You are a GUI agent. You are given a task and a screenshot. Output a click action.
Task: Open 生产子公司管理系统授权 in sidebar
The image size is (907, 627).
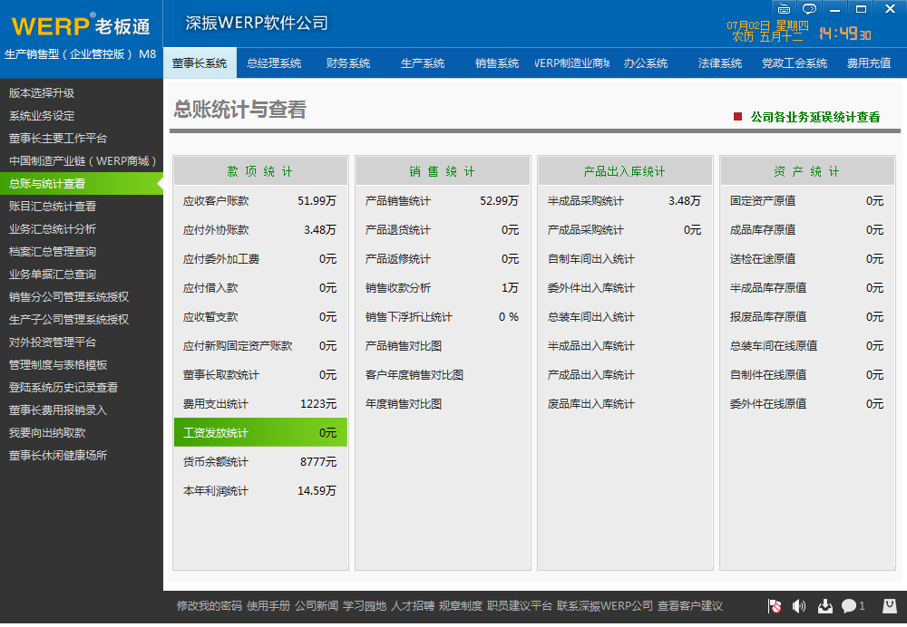click(82, 320)
